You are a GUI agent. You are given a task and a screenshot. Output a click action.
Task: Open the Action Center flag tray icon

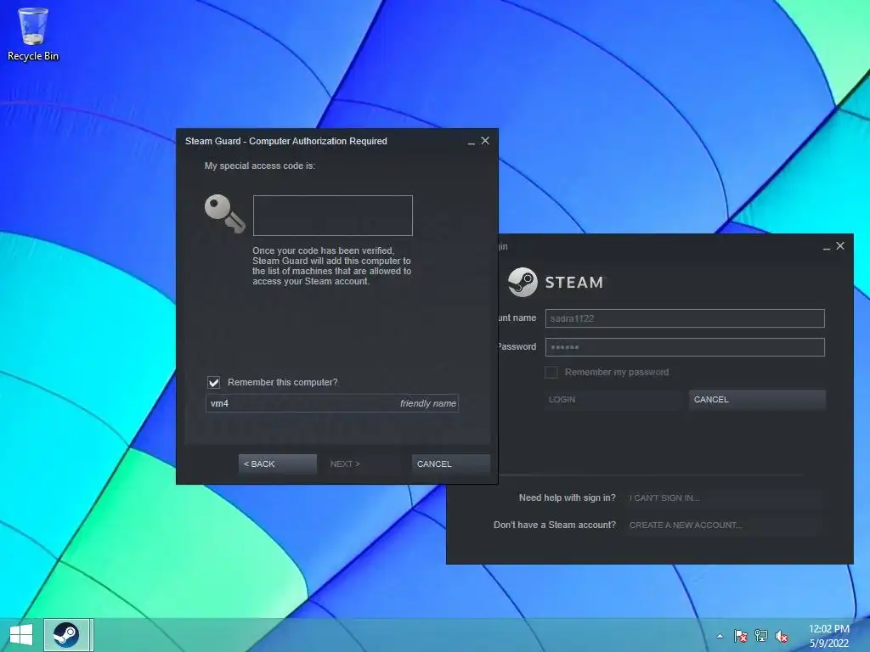point(740,636)
